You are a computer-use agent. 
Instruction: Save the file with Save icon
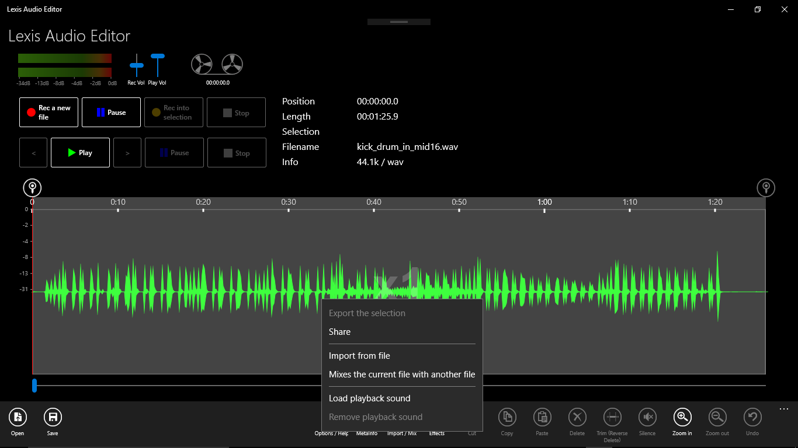tap(53, 417)
